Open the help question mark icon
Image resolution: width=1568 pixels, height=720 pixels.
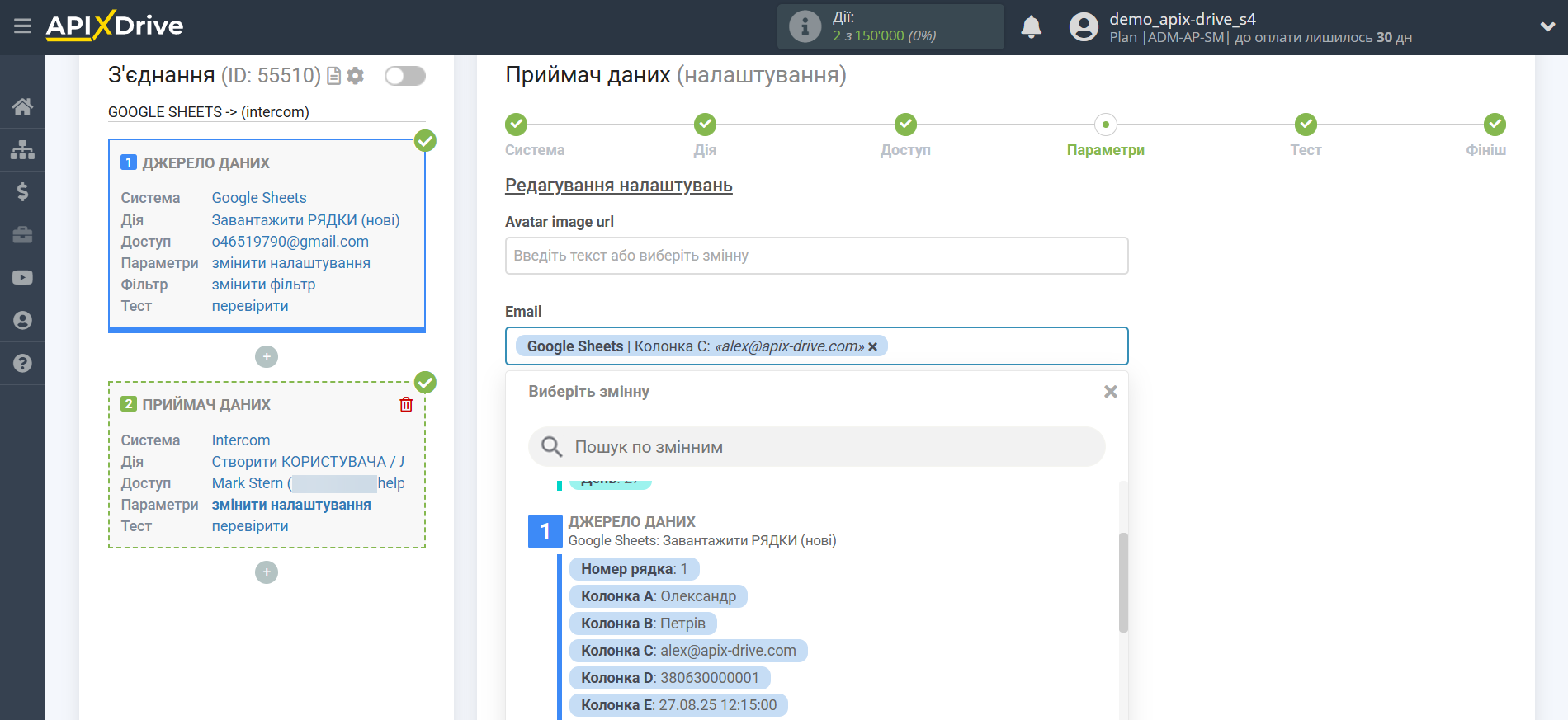point(22,364)
